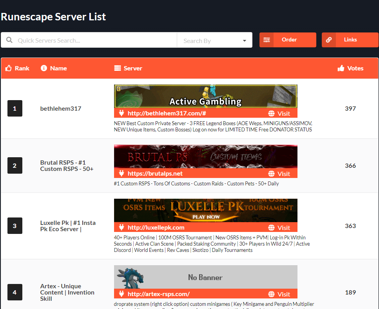This screenshot has width=379, height=309.
Task: Click the Server column header
Action: click(128, 68)
